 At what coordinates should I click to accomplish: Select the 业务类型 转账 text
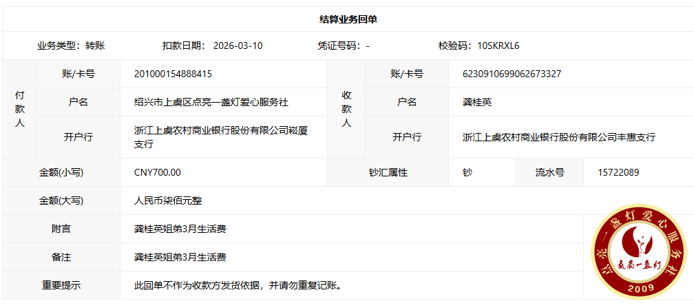point(71,46)
